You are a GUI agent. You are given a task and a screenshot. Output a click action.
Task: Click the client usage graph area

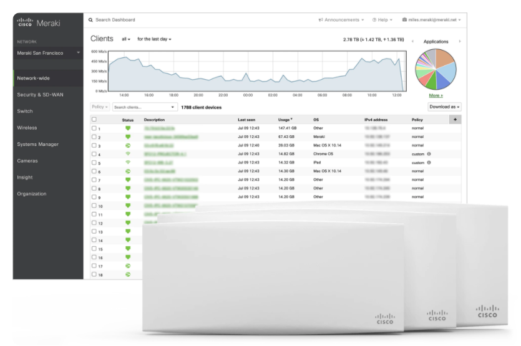tap(257, 71)
